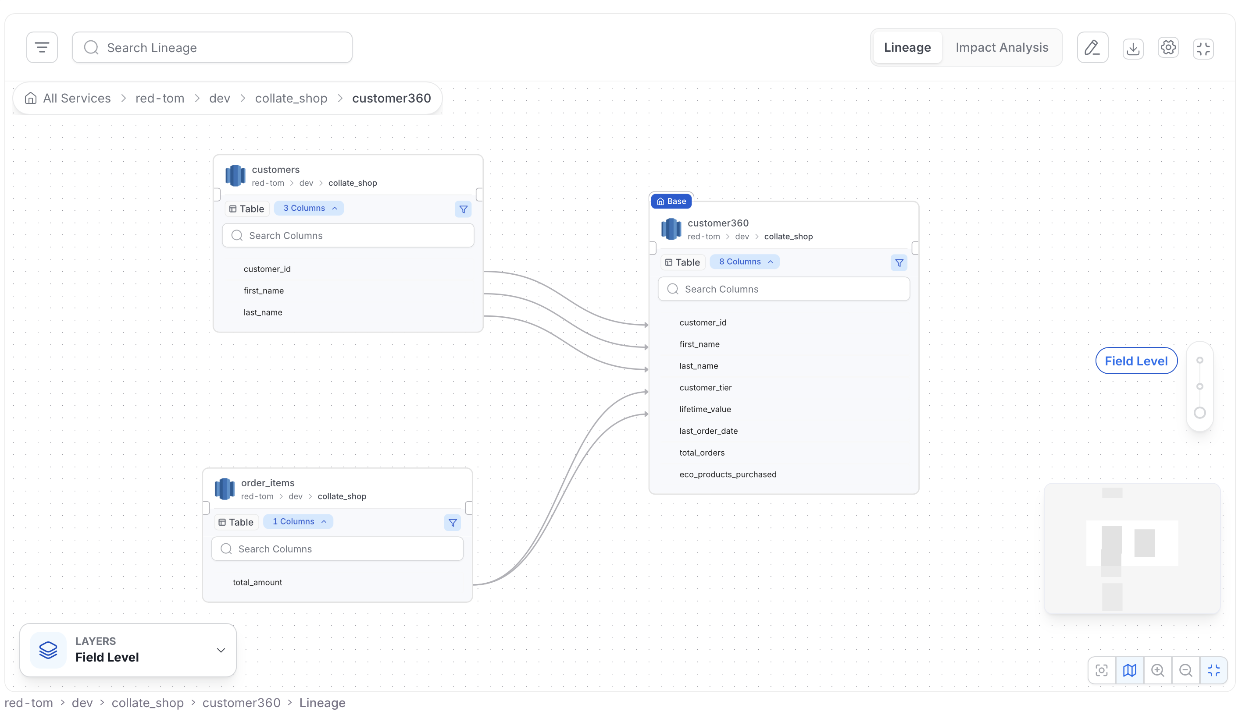
Task: Collapse the 1 Columns list in order_items
Action: 298,521
